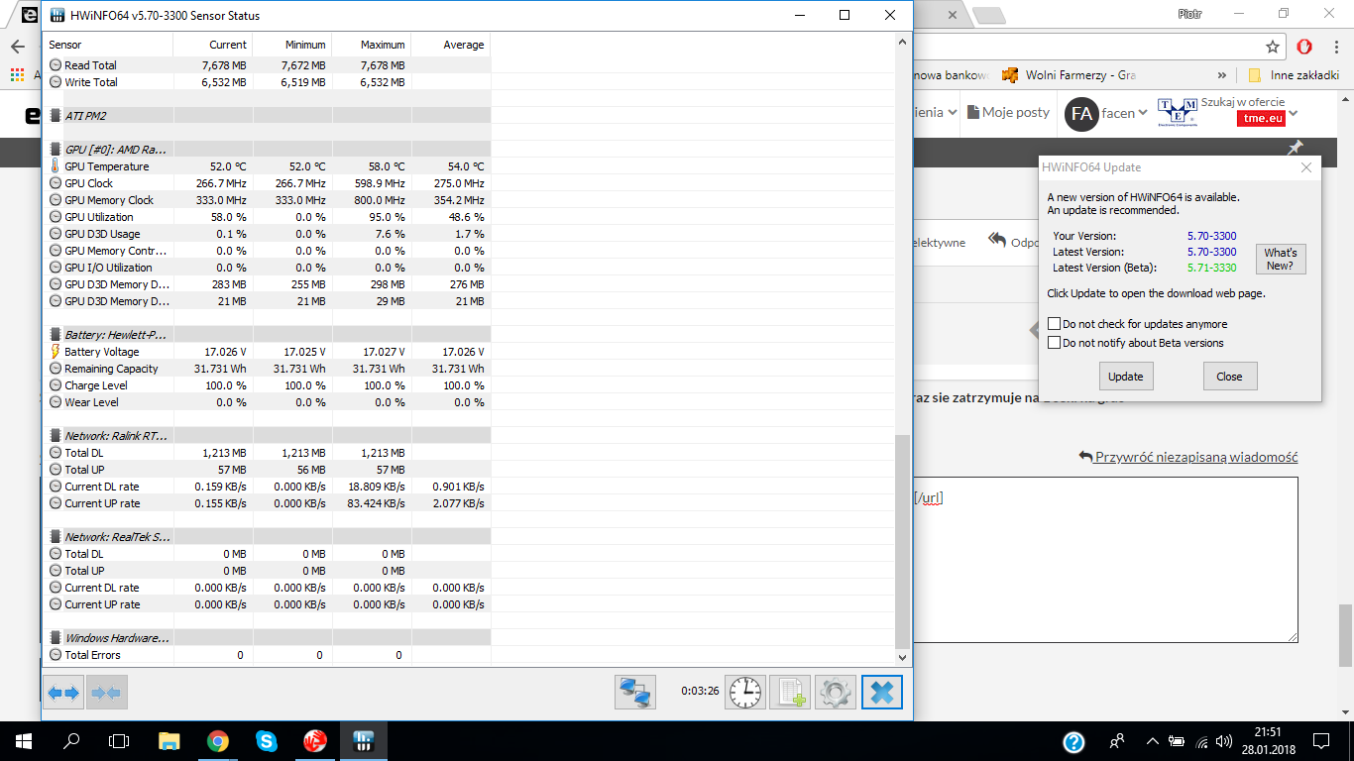This screenshot has width=1354, height=761.
Task: Select the 'Current DL rate' row under Ralink
Action: (268, 487)
